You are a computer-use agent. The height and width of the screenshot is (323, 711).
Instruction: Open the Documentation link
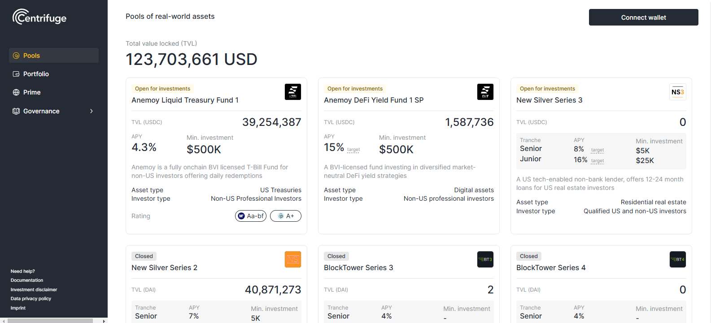pos(27,280)
